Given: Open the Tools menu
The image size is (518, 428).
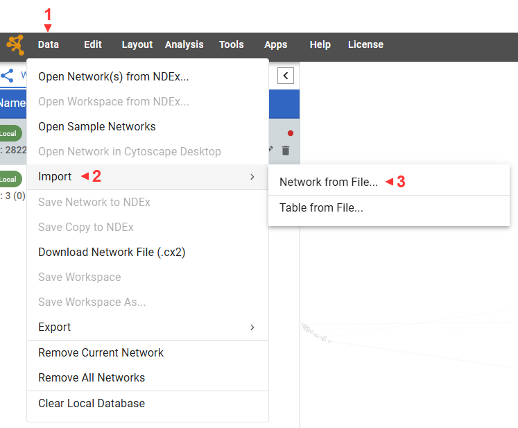Looking at the screenshot, I should pyautogui.click(x=231, y=44).
